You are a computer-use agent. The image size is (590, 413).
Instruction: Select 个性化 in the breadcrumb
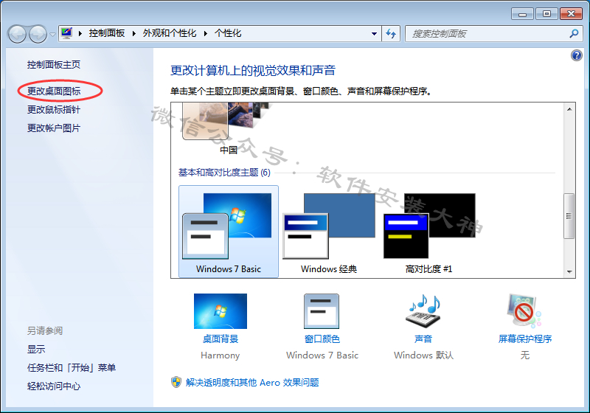point(228,33)
